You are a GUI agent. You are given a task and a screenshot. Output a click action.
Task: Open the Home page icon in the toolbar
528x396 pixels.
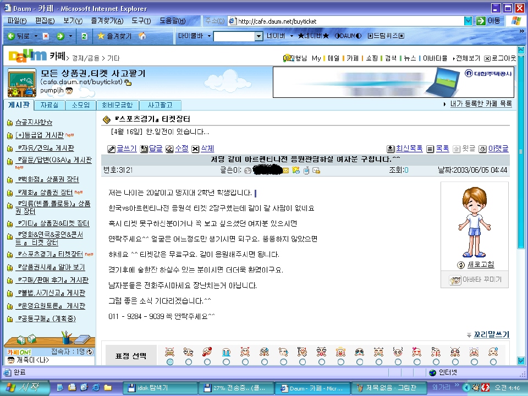142,36
